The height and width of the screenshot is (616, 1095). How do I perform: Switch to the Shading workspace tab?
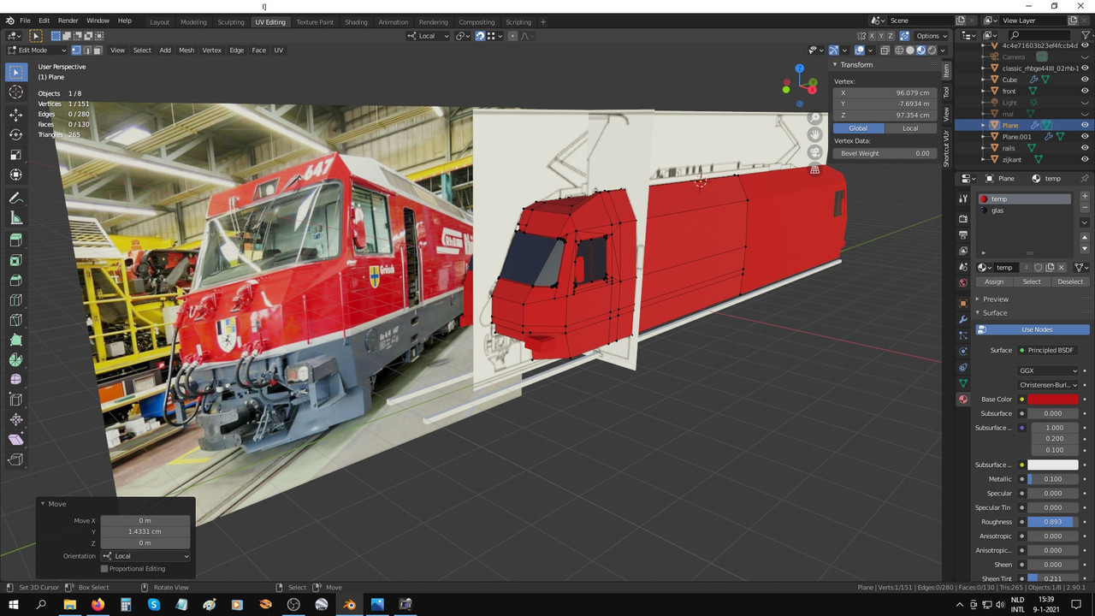356,22
